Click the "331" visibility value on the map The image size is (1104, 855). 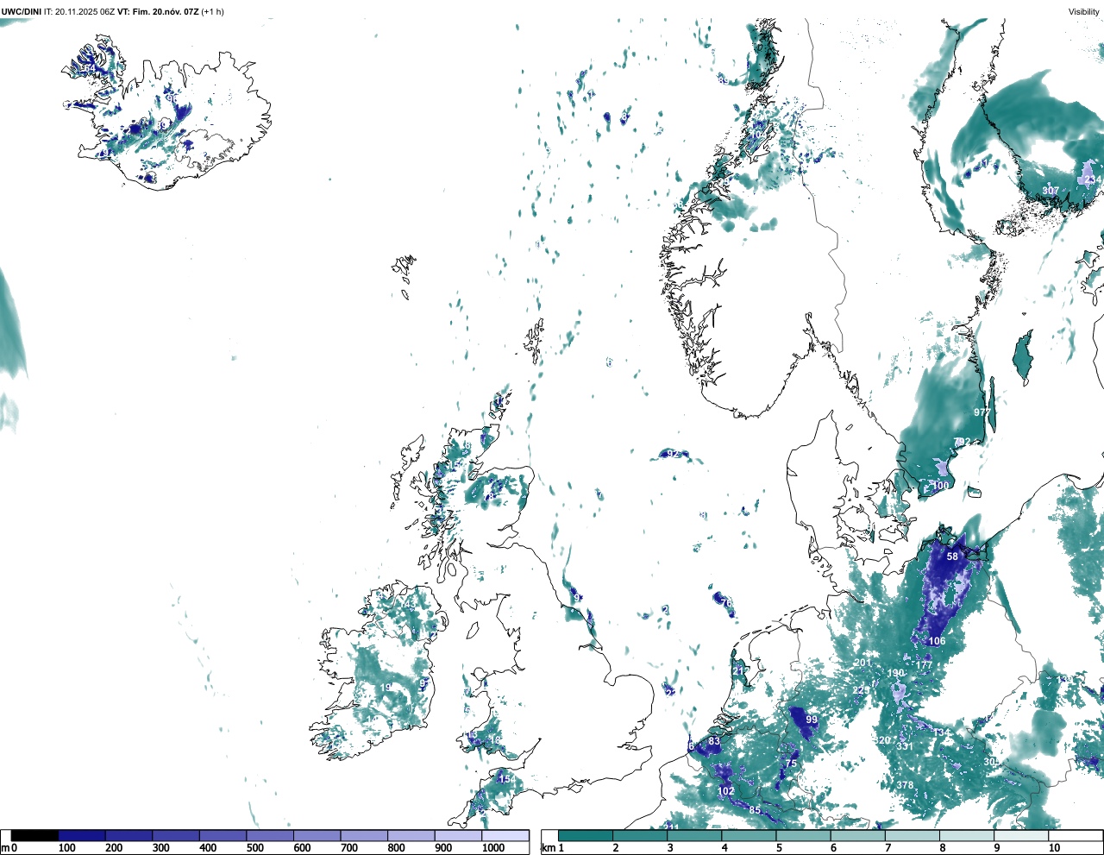(904, 746)
